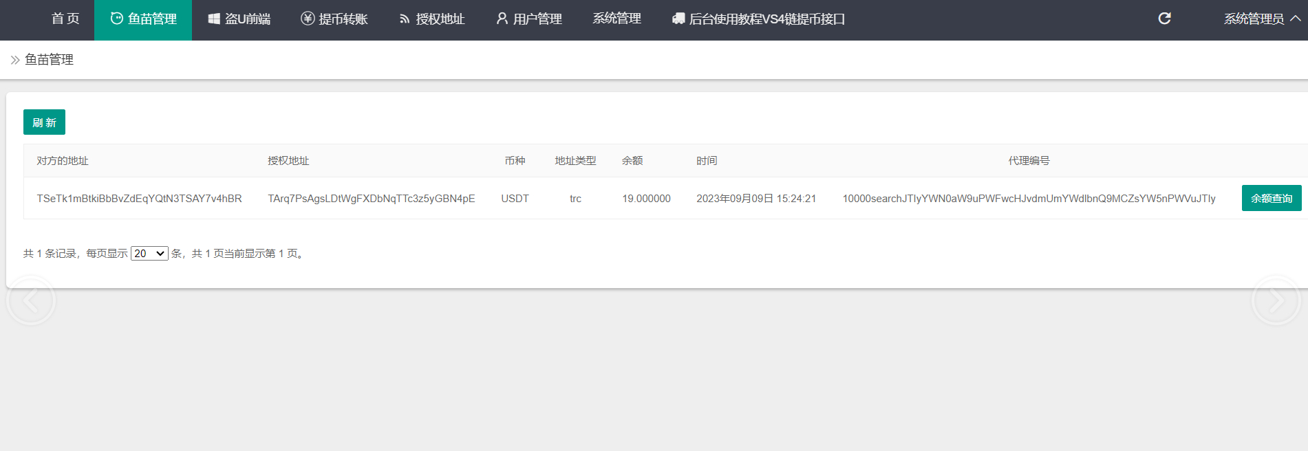
Task: Click the smiley icon on 鱼苗管理 tab
Action: [117, 19]
